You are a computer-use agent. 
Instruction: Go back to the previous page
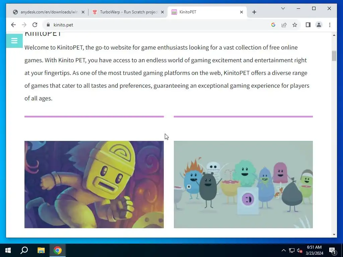(x=13, y=25)
